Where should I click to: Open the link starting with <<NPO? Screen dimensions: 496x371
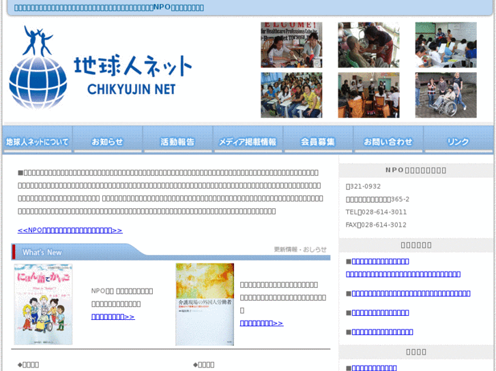tap(70, 230)
